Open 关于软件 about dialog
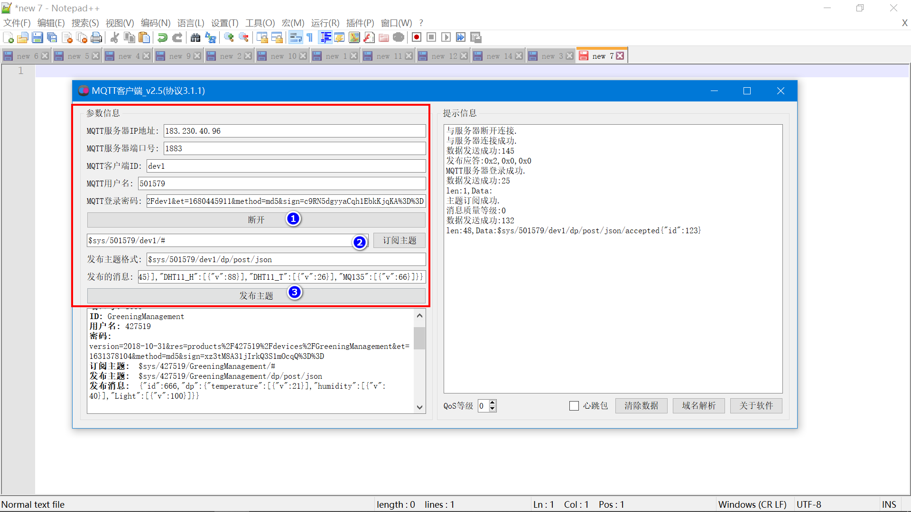Screen dimensions: 911x512 pyautogui.click(x=756, y=406)
